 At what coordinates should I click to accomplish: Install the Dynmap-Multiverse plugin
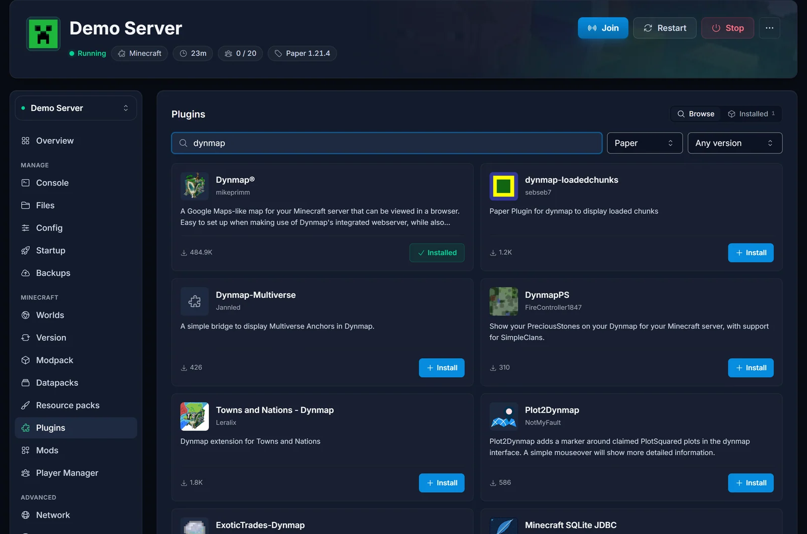pos(442,368)
